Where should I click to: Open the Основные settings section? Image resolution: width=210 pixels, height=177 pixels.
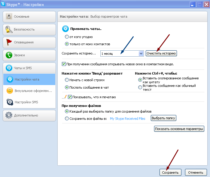pos(29,17)
